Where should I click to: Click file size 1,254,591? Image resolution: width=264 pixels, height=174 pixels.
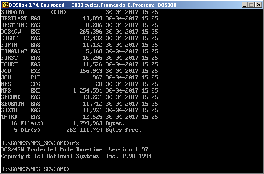click(x=88, y=91)
